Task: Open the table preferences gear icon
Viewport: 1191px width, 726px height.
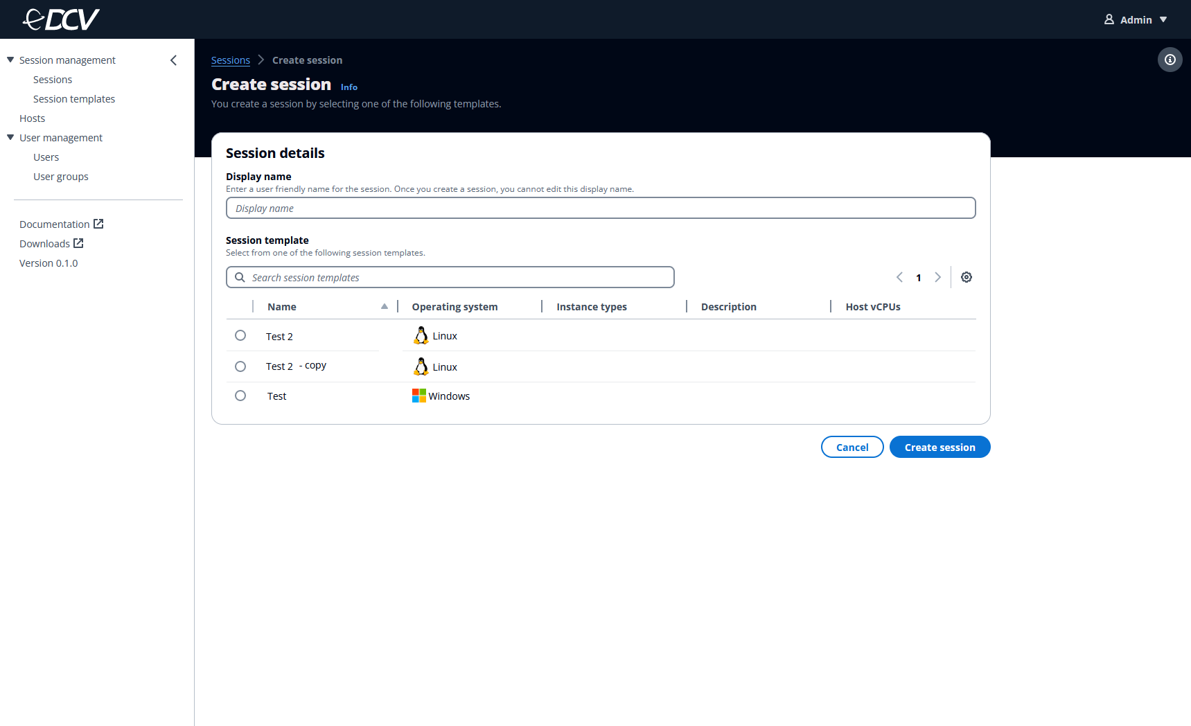Action: pyautogui.click(x=967, y=276)
